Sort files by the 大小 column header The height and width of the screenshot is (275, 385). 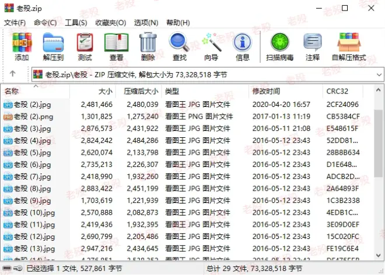(x=105, y=91)
